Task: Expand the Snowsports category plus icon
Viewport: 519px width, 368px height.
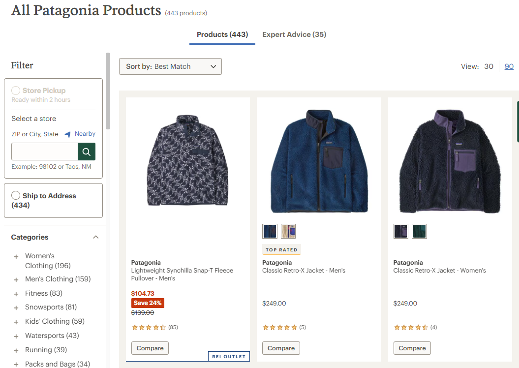Action: pyautogui.click(x=16, y=307)
